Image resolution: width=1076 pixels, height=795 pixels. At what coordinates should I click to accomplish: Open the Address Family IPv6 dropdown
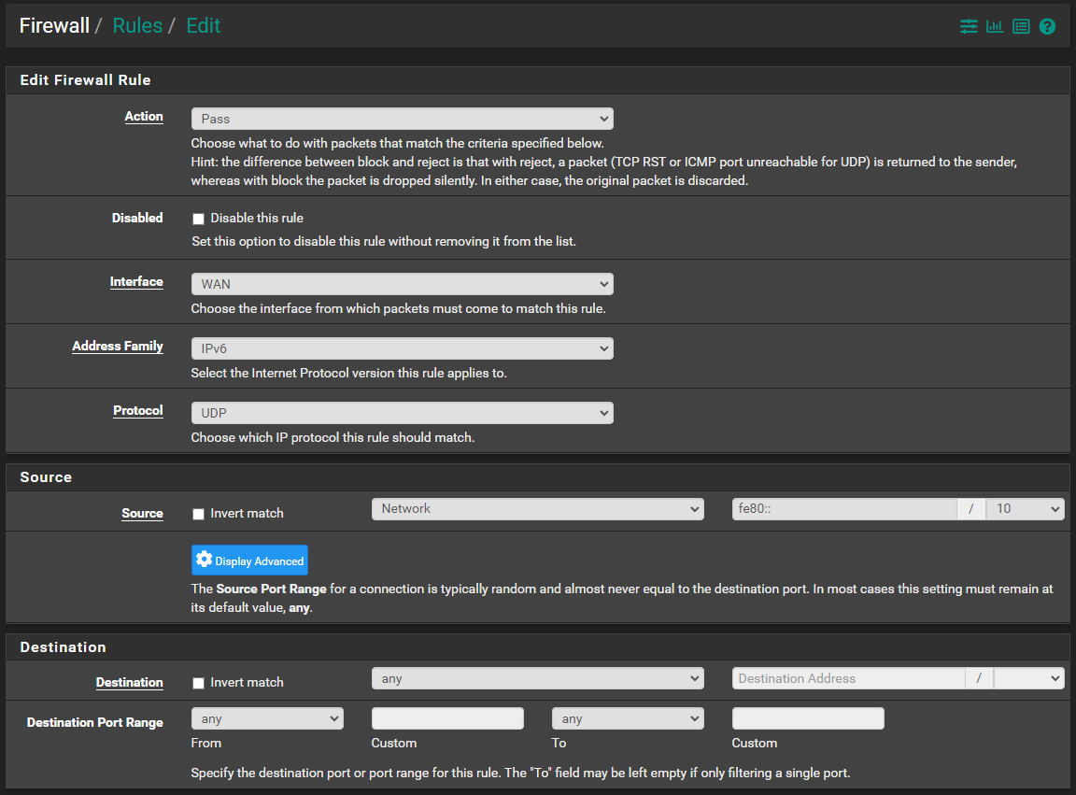[x=403, y=348]
